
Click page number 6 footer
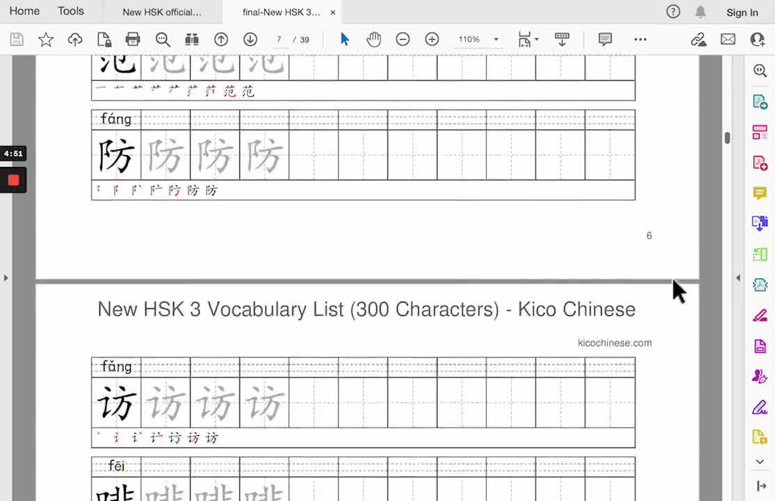[x=649, y=235]
